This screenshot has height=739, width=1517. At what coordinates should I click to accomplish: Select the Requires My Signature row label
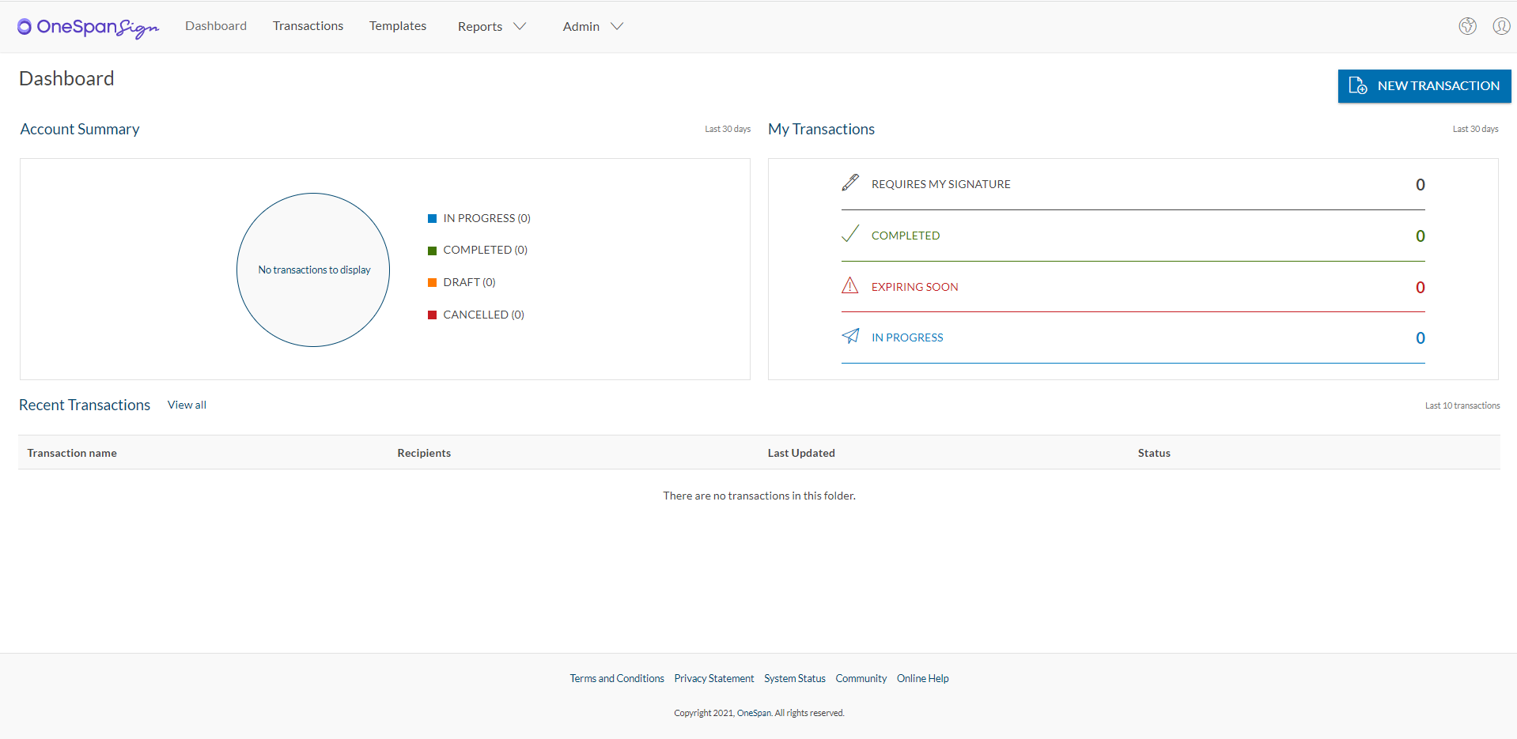point(941,184)
